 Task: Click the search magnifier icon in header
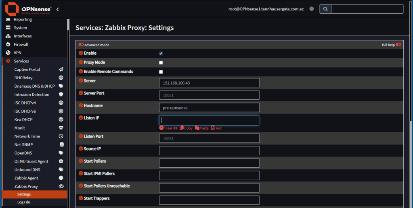coord(325,9)
